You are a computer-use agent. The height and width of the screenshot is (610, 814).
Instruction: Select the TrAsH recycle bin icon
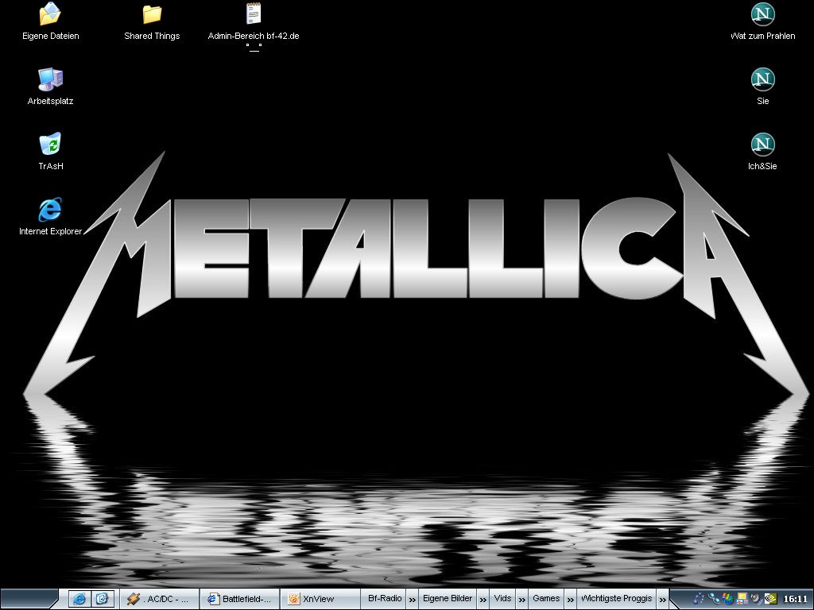point(50,144)
